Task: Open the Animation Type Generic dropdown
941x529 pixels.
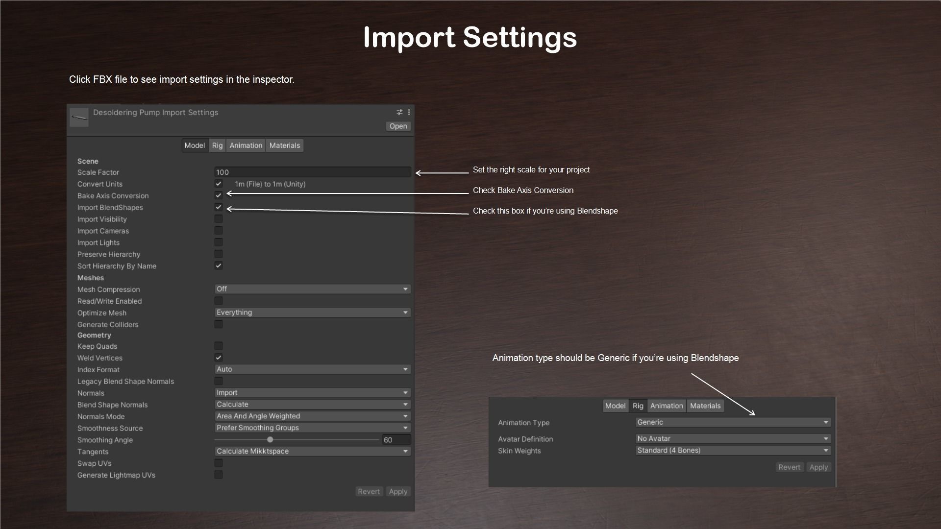Action: coord(733,422)
